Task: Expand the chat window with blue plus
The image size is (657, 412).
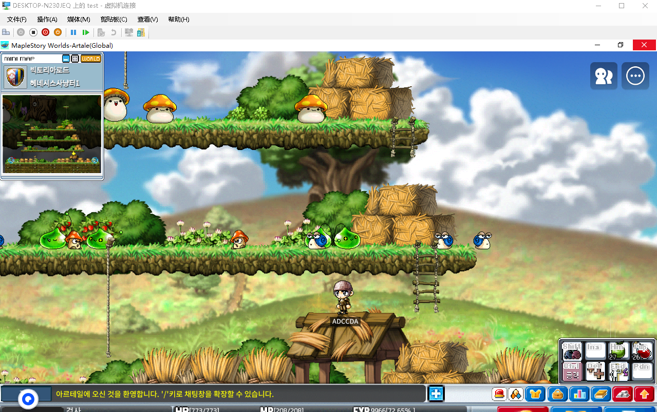Action: [436, 394]
